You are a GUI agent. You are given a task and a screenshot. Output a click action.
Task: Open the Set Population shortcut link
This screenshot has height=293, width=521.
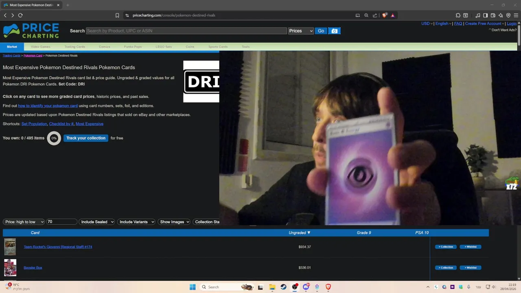click(x=34, y=124)
